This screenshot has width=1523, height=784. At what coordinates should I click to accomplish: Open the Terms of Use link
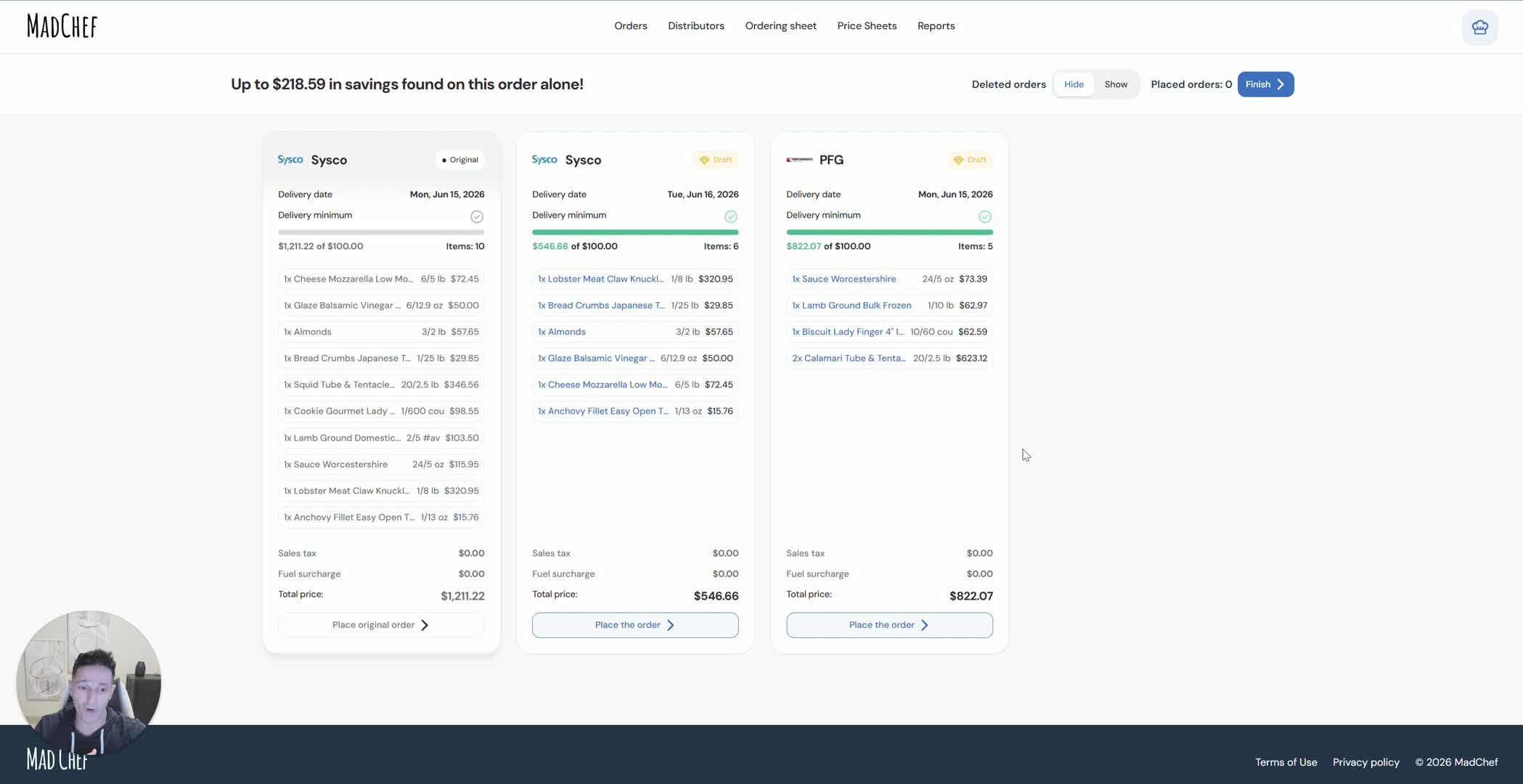[1286, 762]
